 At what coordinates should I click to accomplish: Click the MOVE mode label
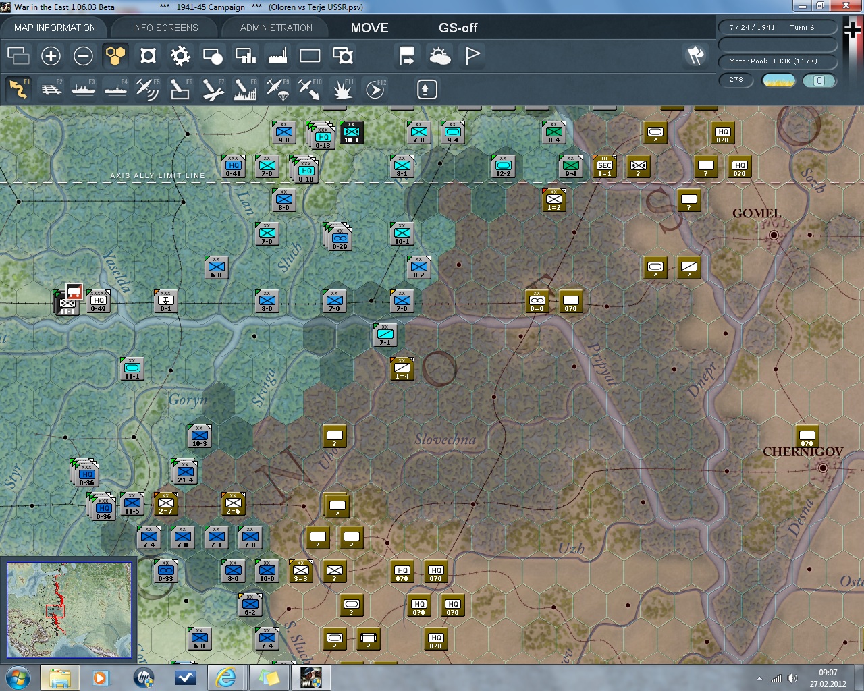click(x=369, y=28)
